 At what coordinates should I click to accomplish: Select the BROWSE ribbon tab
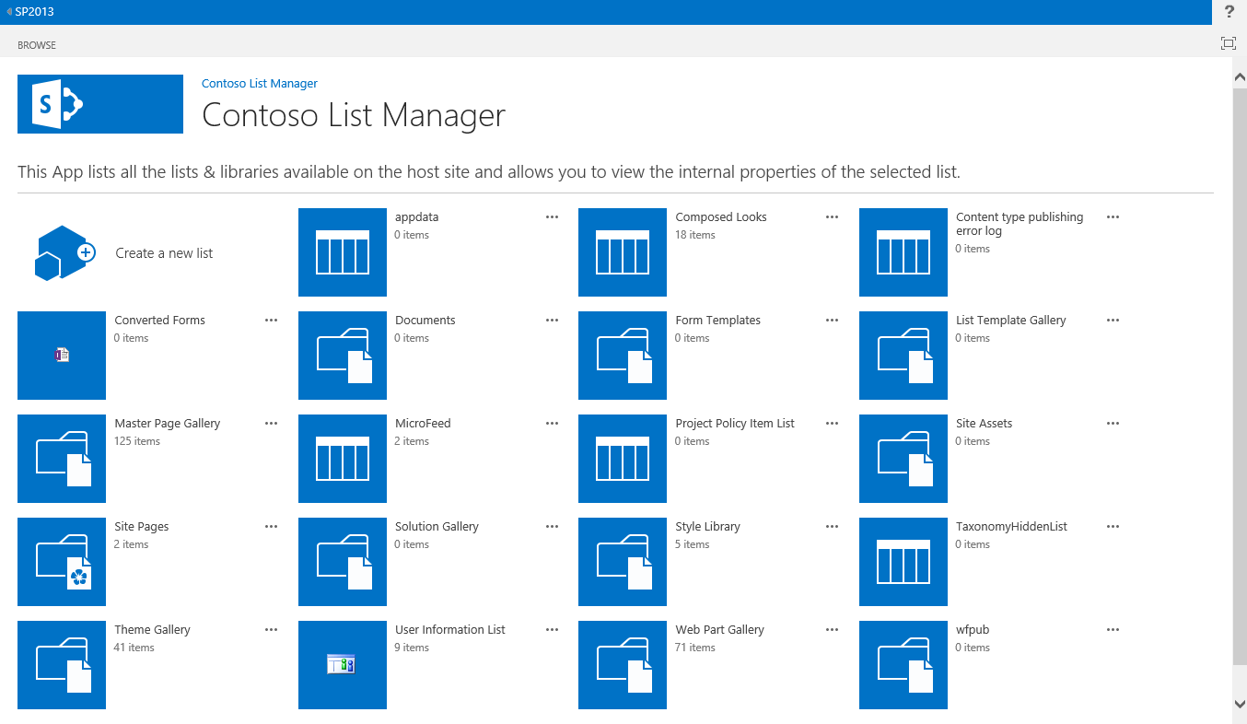[x=37, y=45]
